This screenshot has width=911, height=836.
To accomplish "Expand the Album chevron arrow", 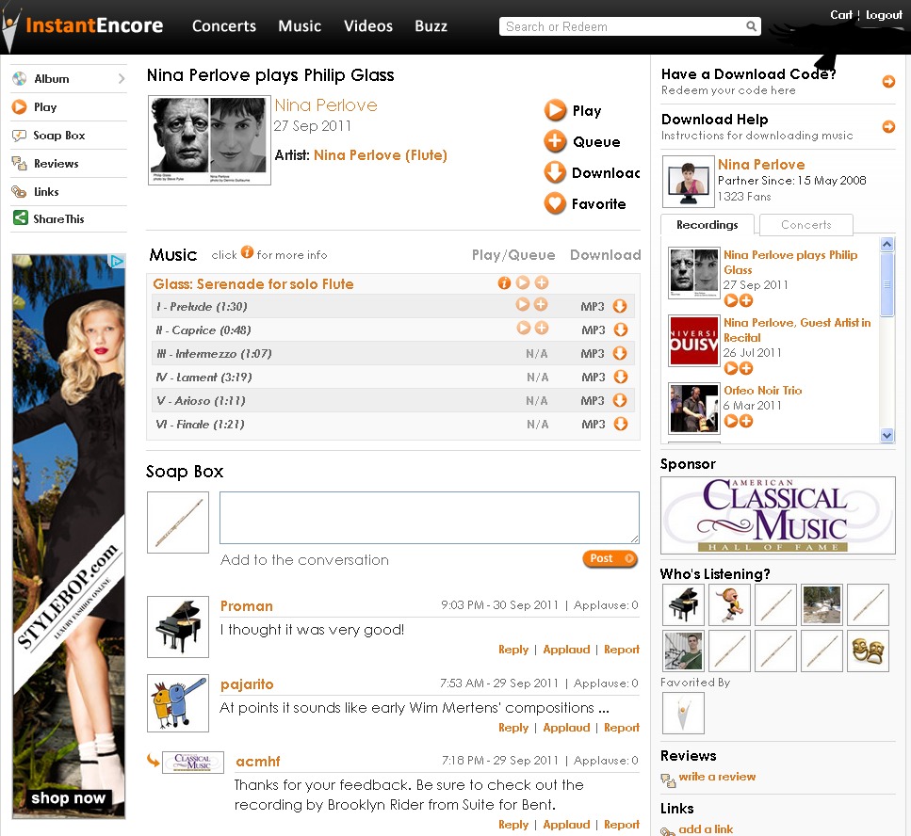I will pos(121,78).
